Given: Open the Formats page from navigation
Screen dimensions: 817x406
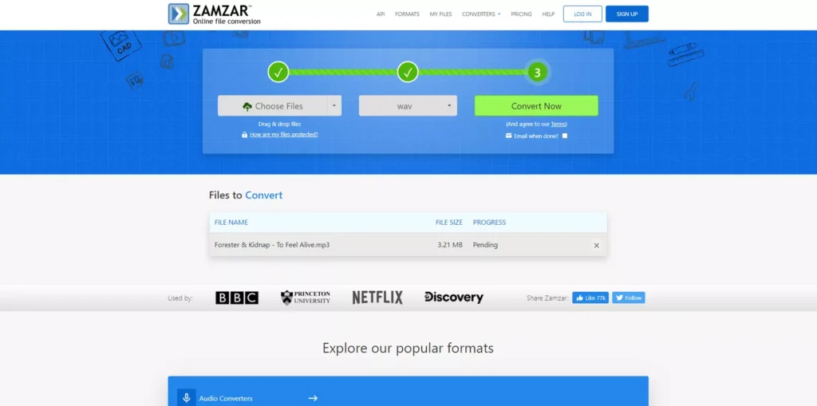Looking at the screenshot, I should click(407, 14).
